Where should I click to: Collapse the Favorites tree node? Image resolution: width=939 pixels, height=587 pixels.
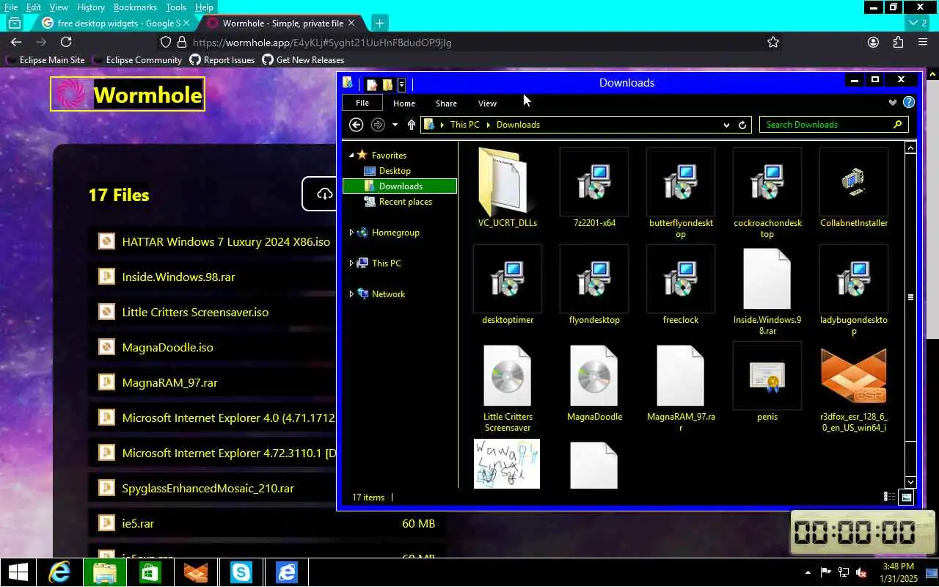pyautogui.click(x=351, y=156)
